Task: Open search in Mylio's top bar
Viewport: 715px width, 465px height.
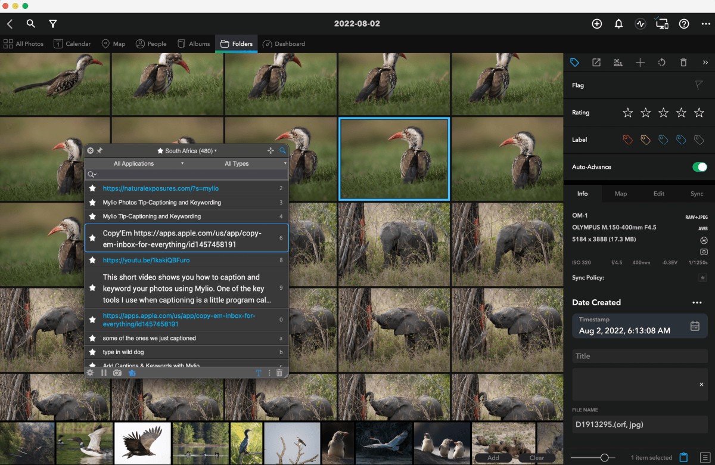Action: (x=31, y=24)
